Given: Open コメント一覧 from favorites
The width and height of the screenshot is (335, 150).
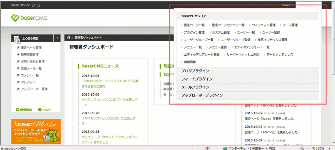Looking at the screenshot, I should point(30,75).
